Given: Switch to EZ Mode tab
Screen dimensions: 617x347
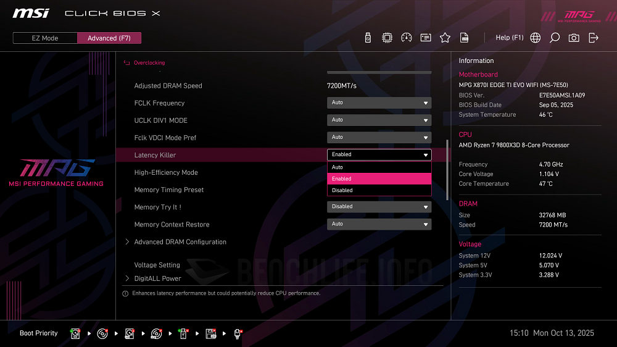Looking at the screenshot, I should pos(45,38).
